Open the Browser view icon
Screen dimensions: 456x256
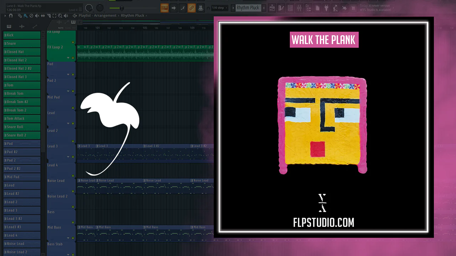[x=308, y=8]
